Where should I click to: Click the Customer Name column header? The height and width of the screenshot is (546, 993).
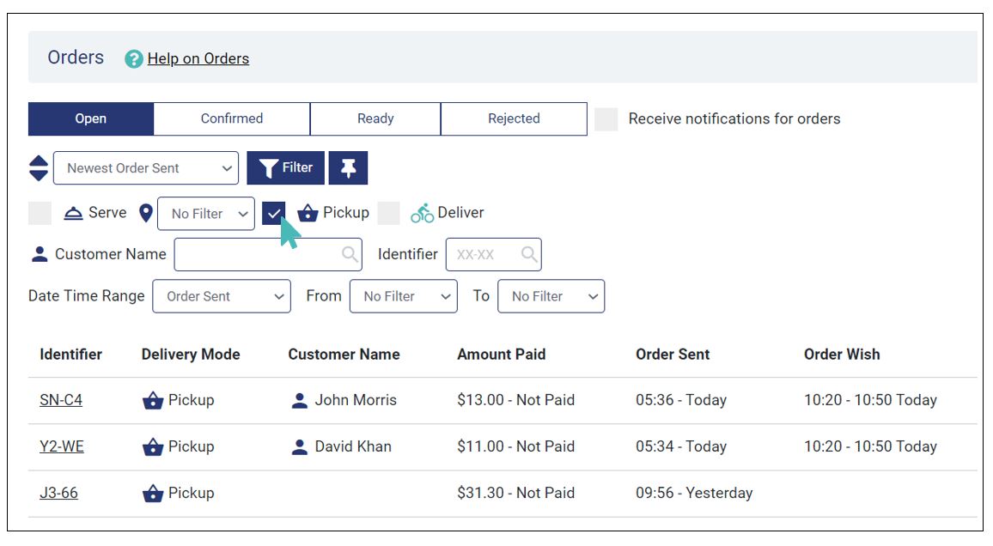[344, 355]
